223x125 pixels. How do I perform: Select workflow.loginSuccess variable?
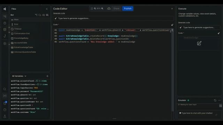click(x=24, y=88)
